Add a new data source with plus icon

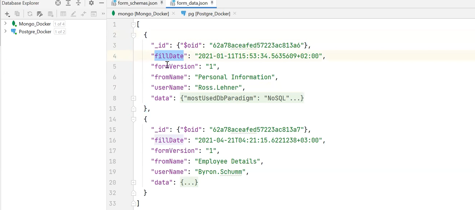tap(7, 14)
